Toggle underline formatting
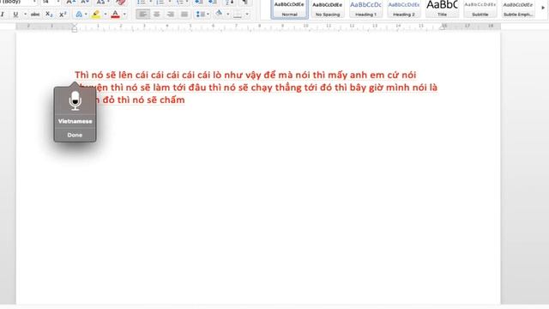The height and width of the screenshot is (309, 549). point(15,15)
